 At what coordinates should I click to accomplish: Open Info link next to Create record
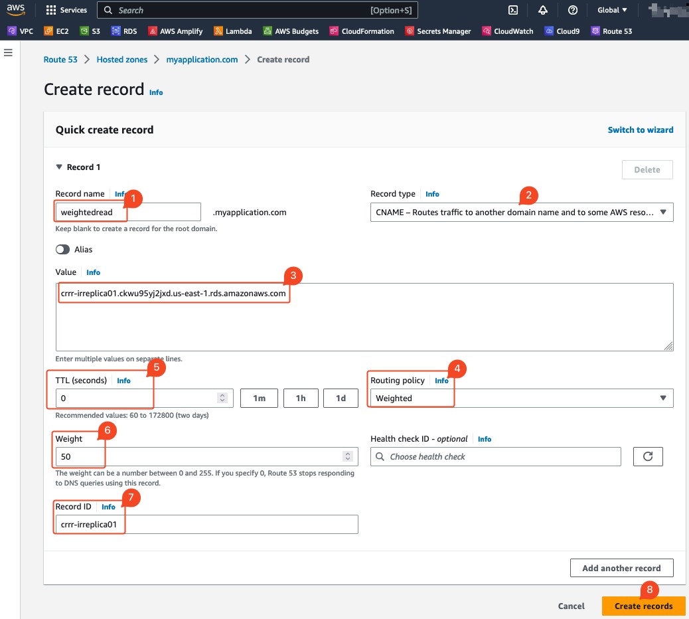[156, 92]
